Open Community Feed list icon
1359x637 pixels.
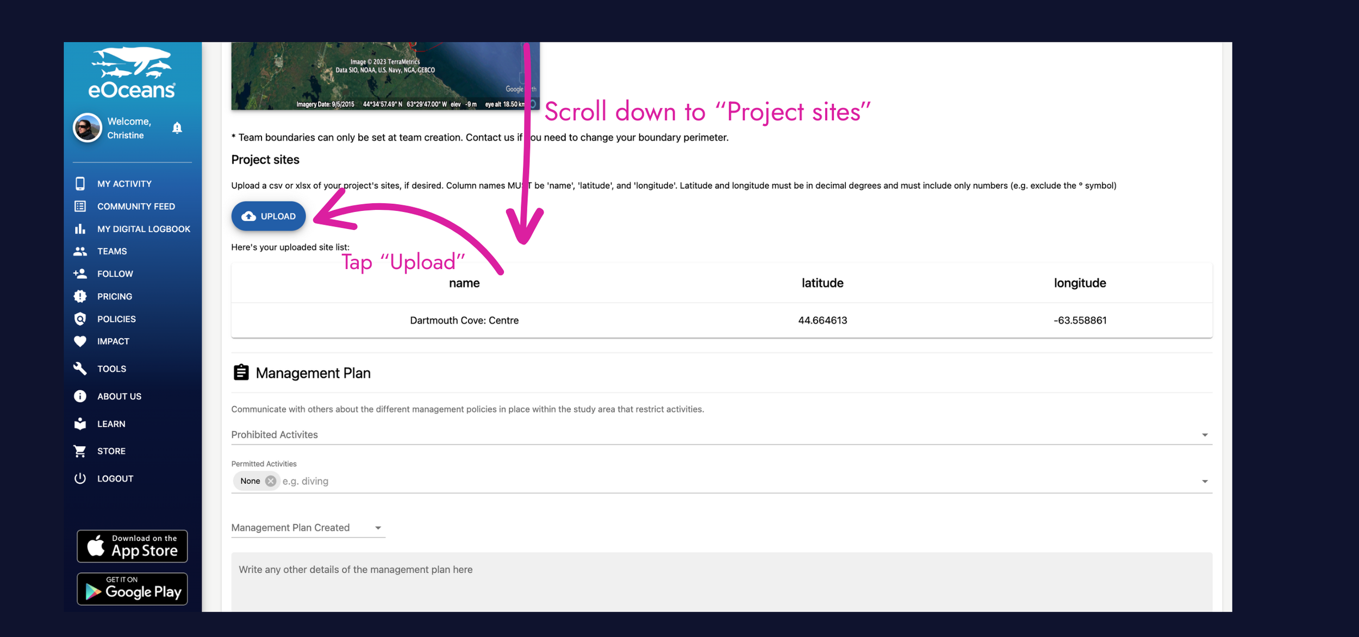(80, 207)
